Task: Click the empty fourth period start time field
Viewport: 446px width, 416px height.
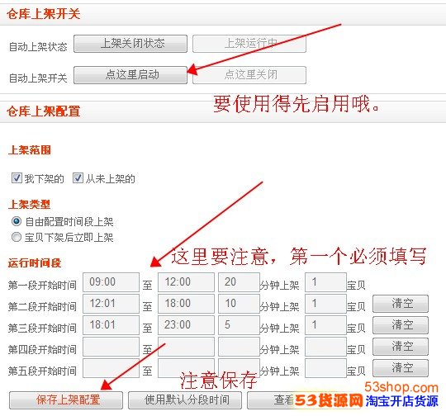Action: pyautogui.click(x=111, y=347)
